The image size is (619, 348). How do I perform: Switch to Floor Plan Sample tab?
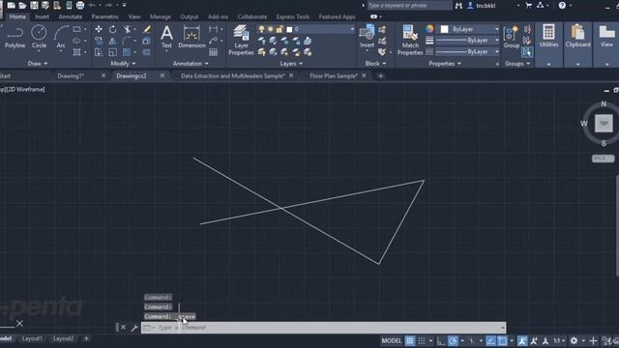coord(334,75)
